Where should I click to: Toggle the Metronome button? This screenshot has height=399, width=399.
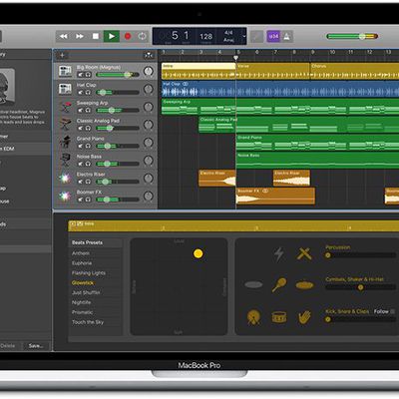pos(287,36)
